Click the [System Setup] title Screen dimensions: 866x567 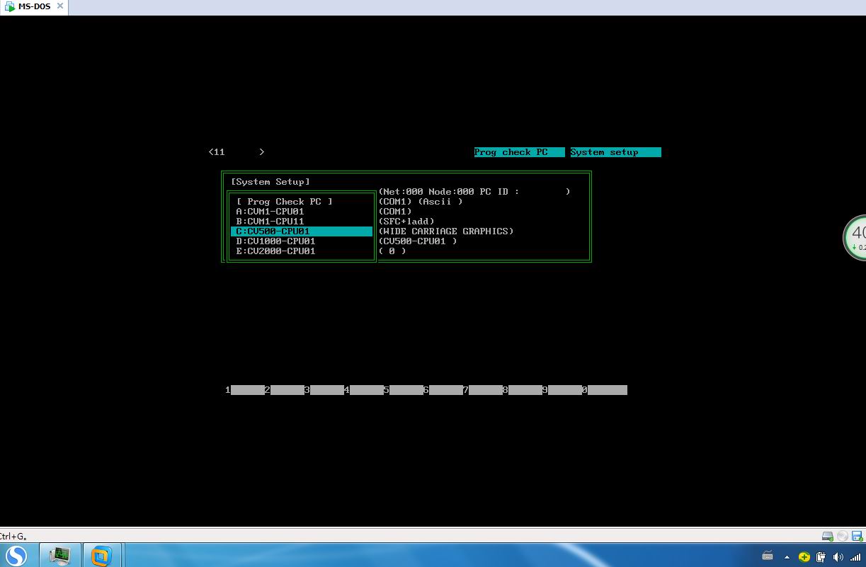270,182
